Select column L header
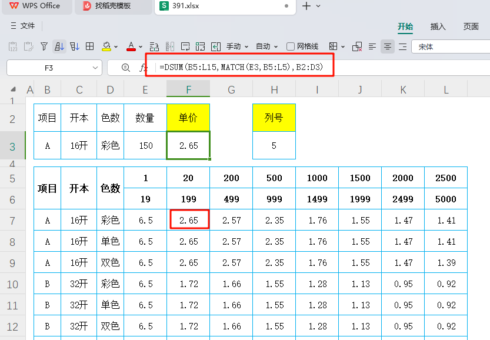The height and width of the screenshot is (340, 490). (x=446, y=89)
